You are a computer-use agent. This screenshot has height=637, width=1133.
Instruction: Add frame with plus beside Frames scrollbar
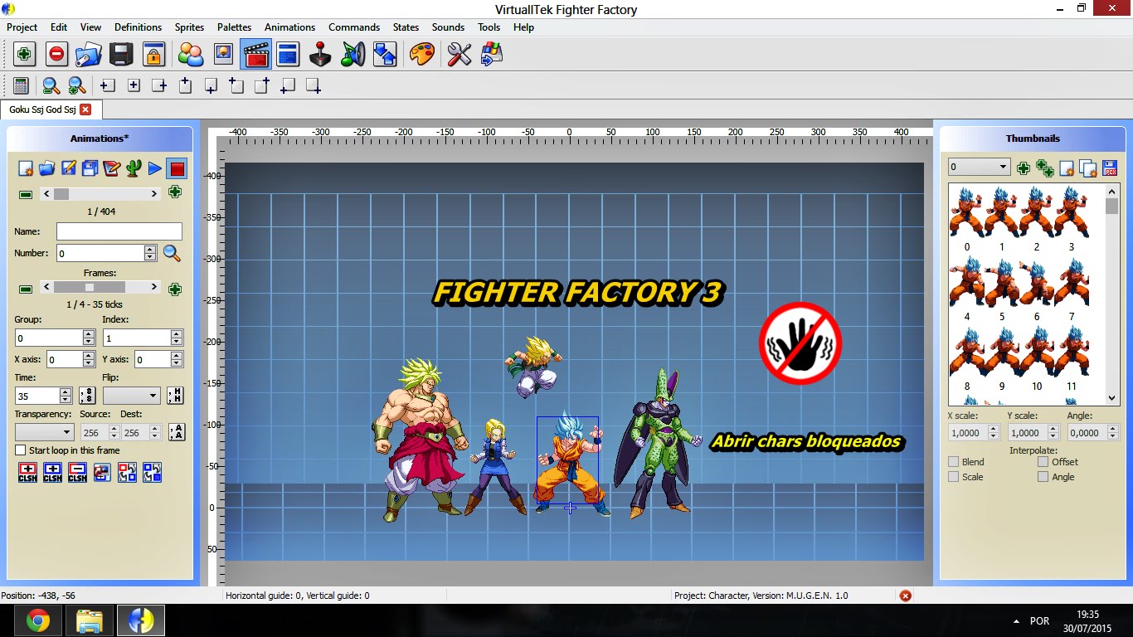[175, 289]
